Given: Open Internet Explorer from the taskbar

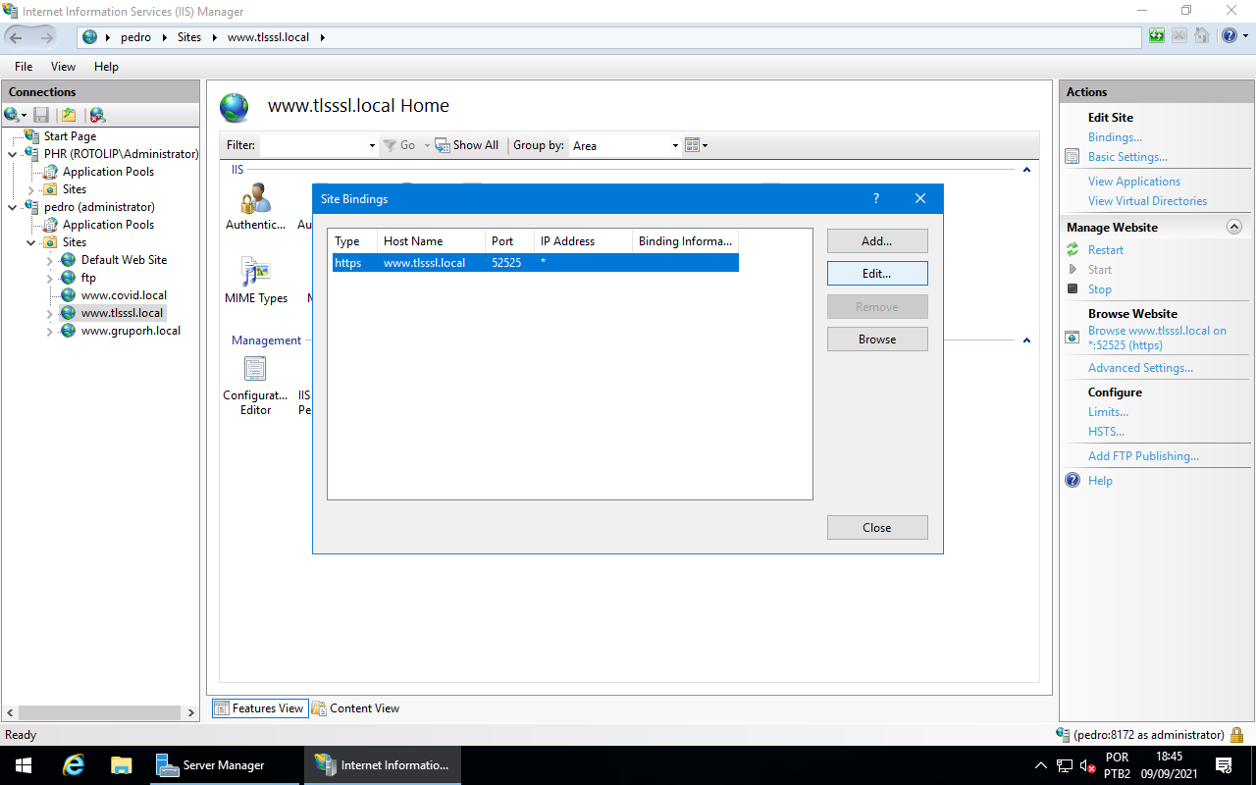Looking at the screenshot, I should point(73,765).
